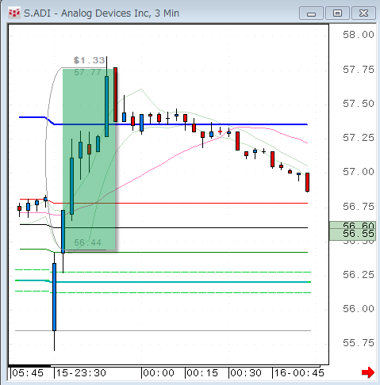Select the large blue candle with low near 55.70

54,297
